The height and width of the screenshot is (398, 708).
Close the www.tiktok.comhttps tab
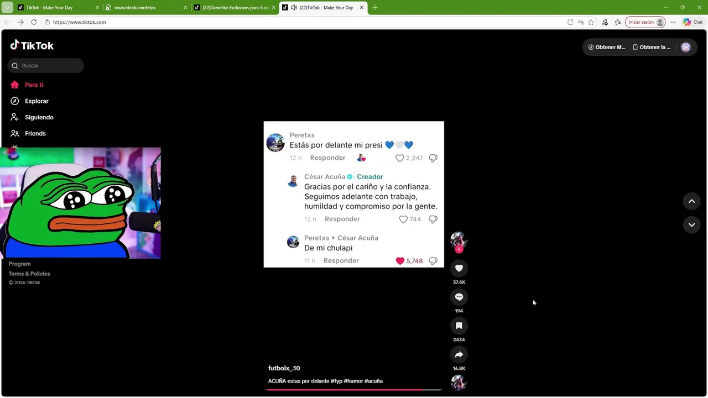tap(185, 8)
